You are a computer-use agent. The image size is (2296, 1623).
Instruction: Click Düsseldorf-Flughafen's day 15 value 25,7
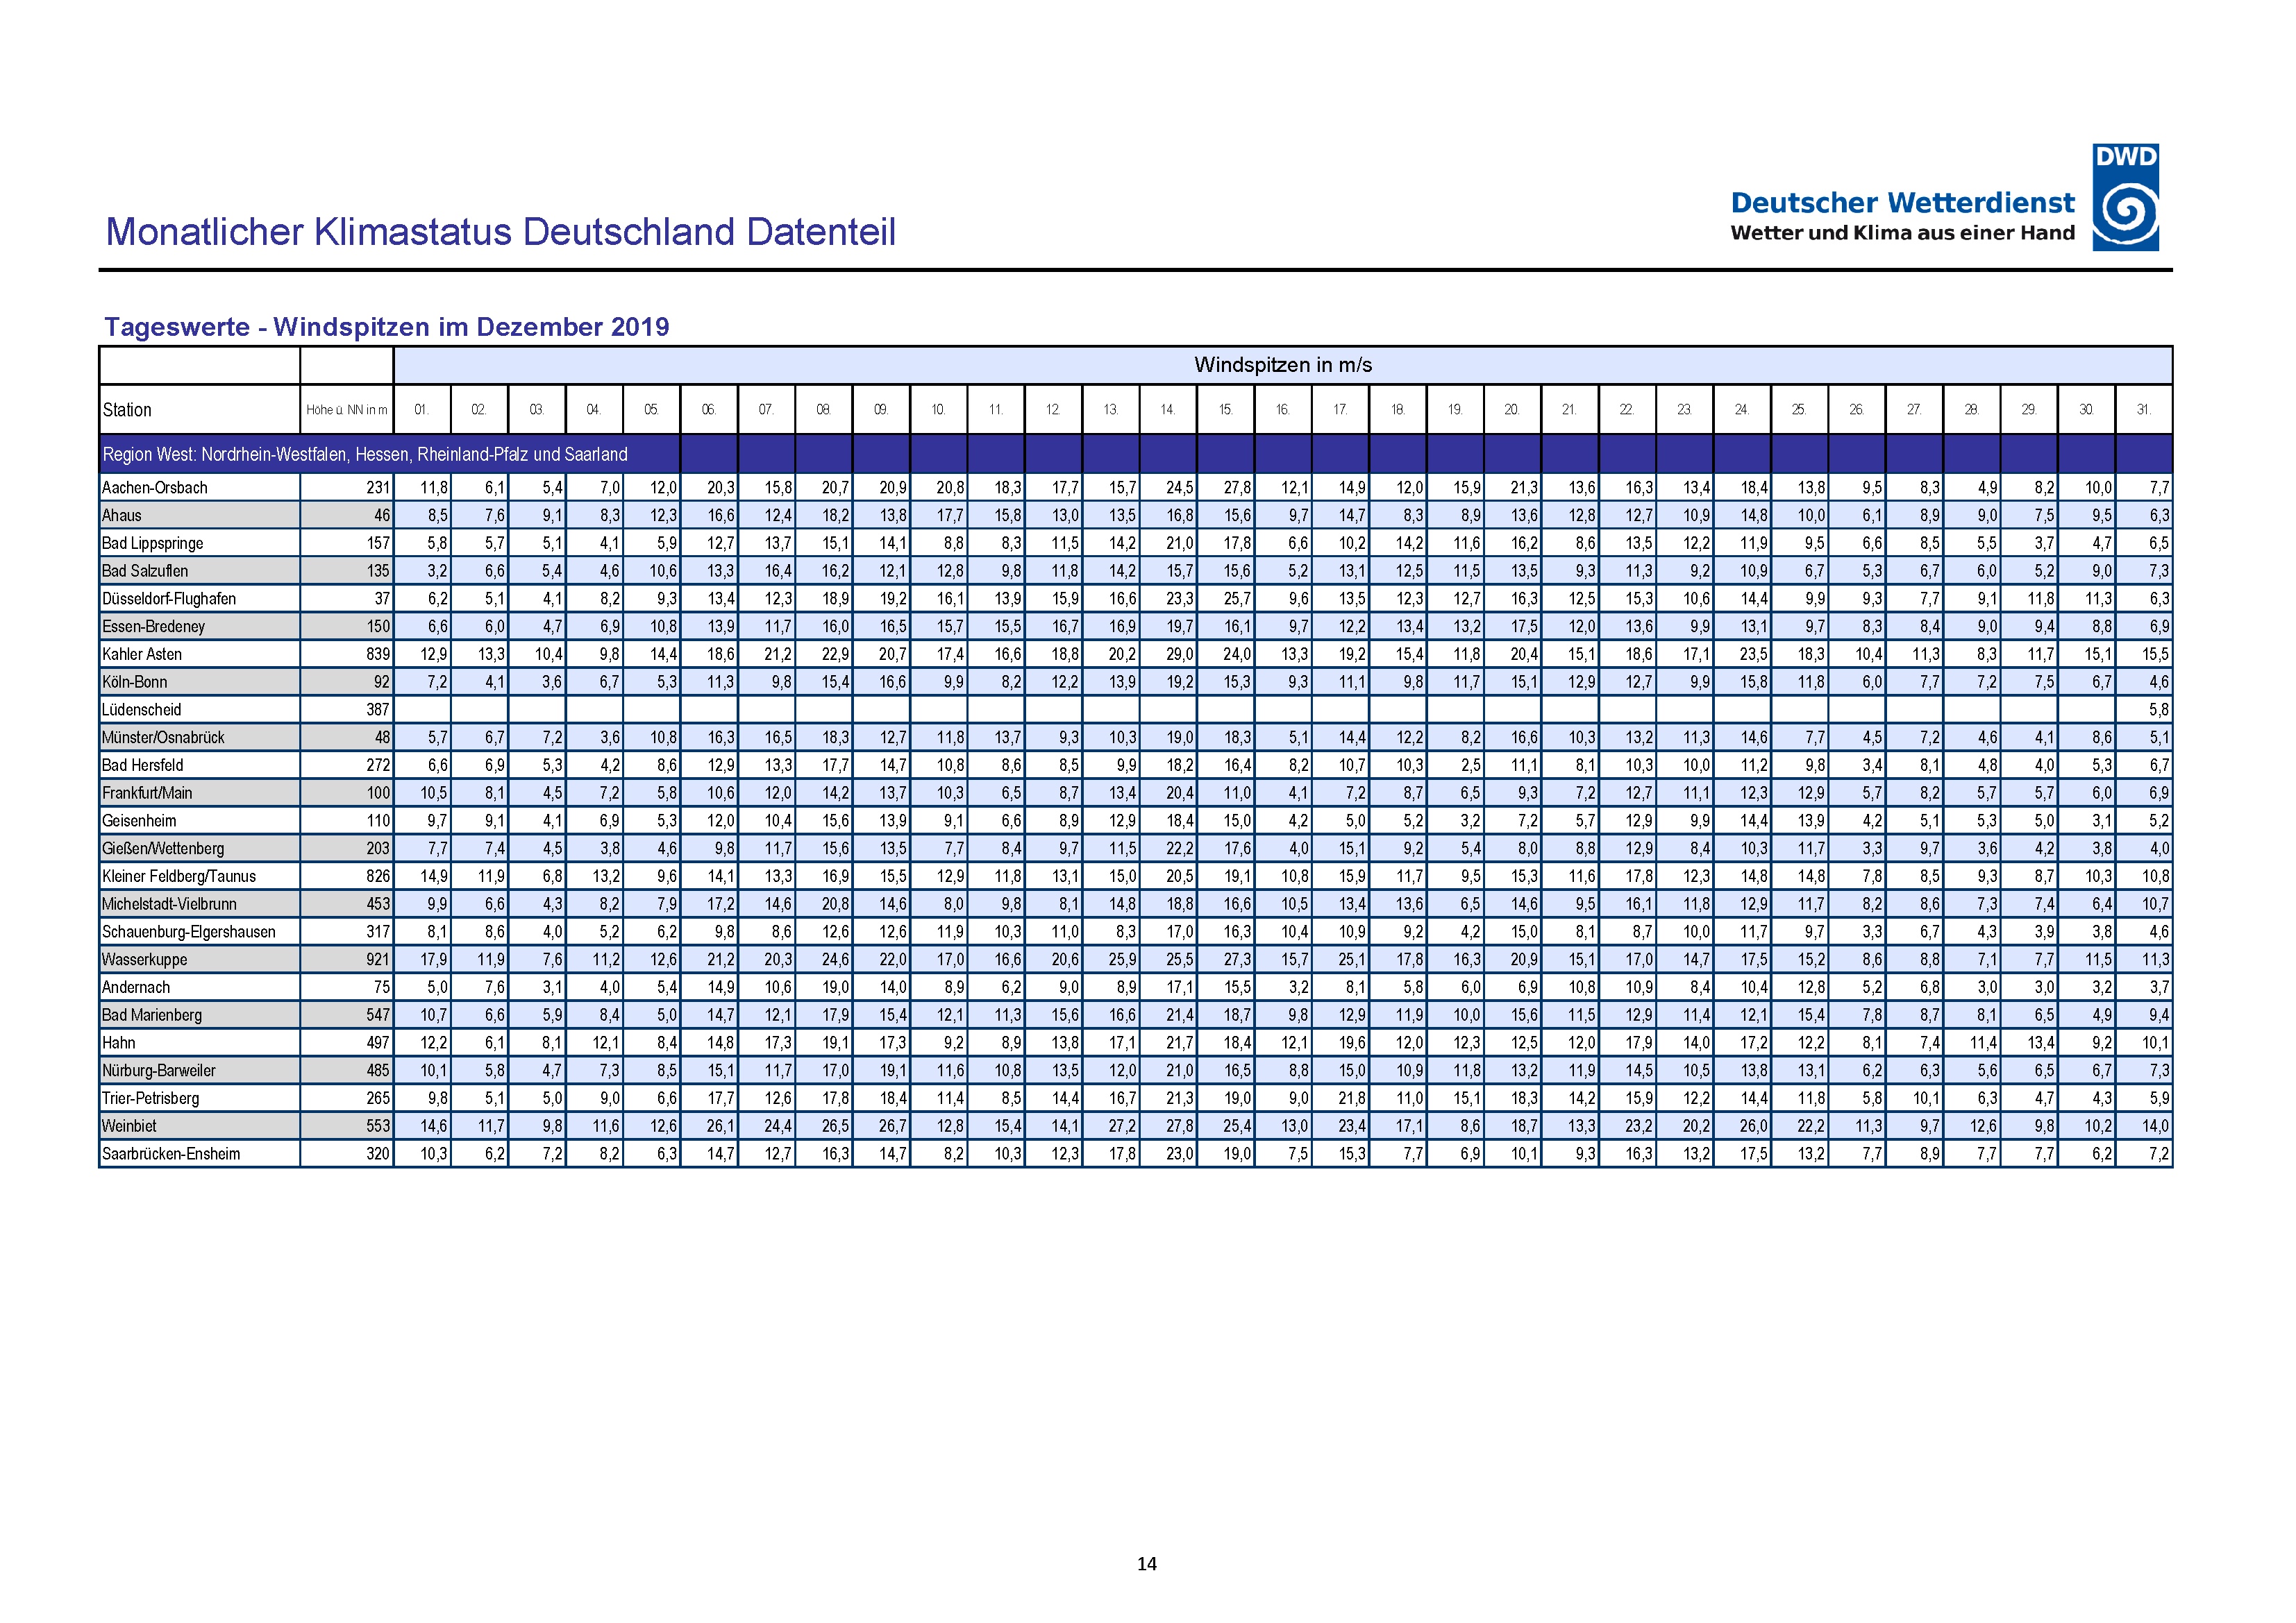point(1237,599)
